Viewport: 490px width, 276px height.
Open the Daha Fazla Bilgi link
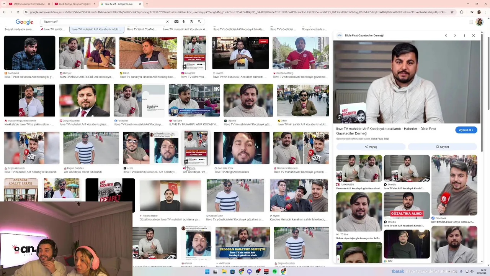coord(380,138)
